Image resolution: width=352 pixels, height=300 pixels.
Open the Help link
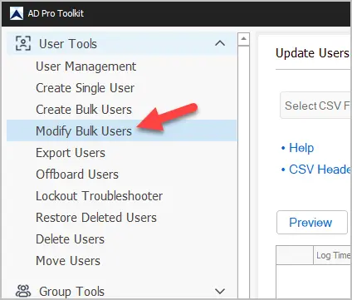pyautogui.click(x=301, y=148)
